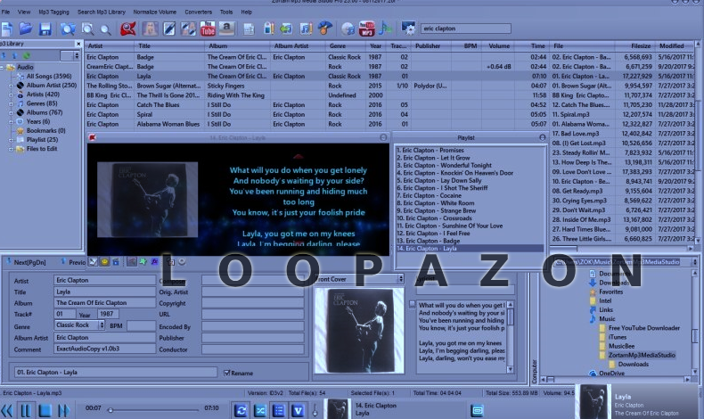Click the CD with music note icon
The width and height of the screenshot is (704, 419).
[348, 29]
